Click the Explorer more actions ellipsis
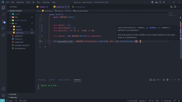The width and height of the screenshot is (182, 102). pos(32,7)
